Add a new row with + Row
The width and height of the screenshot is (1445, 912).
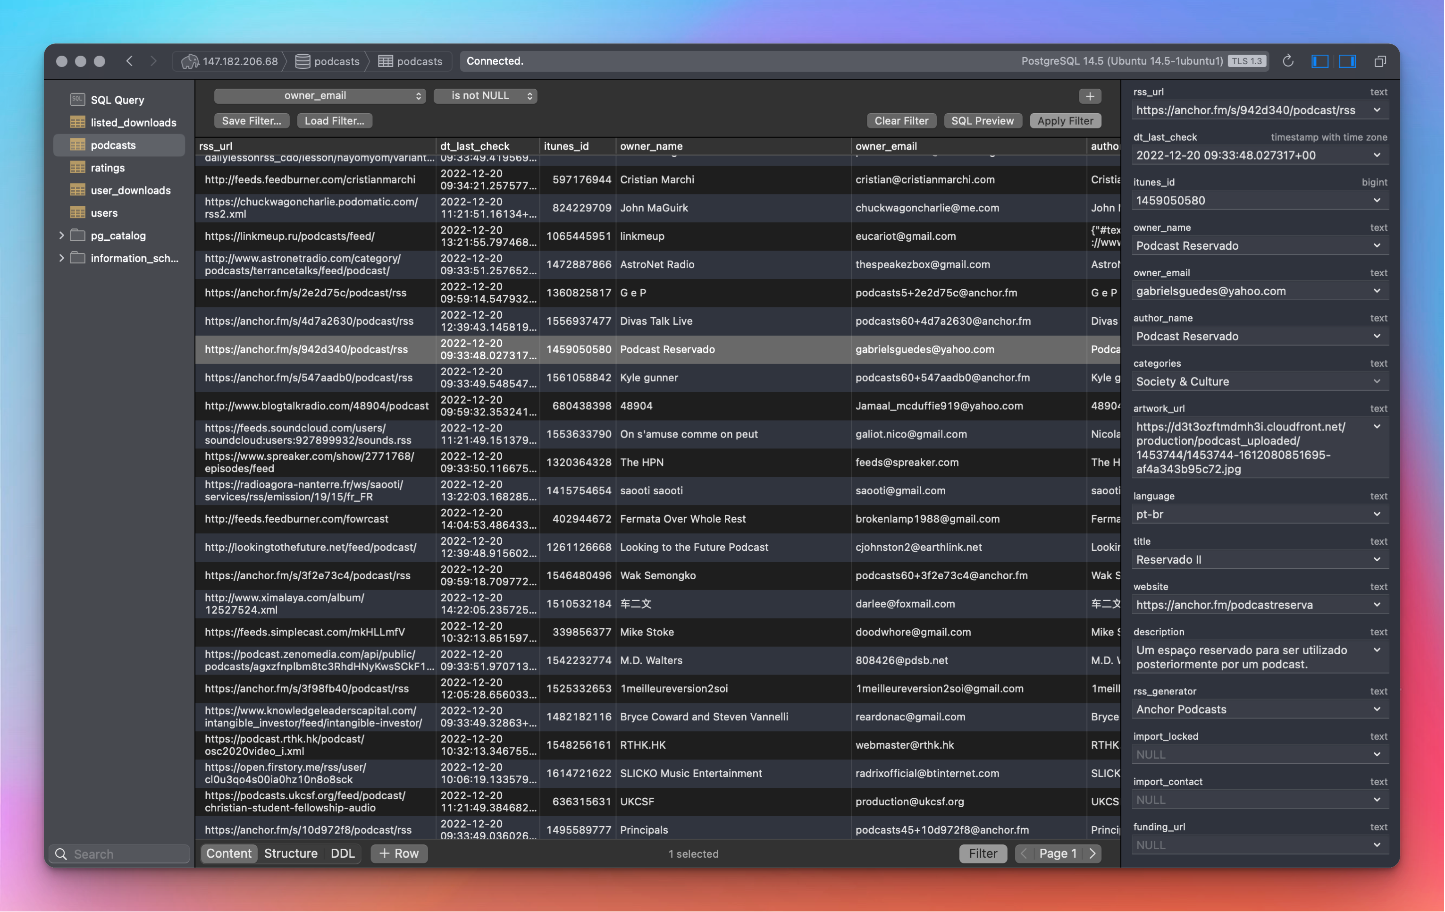399,853
